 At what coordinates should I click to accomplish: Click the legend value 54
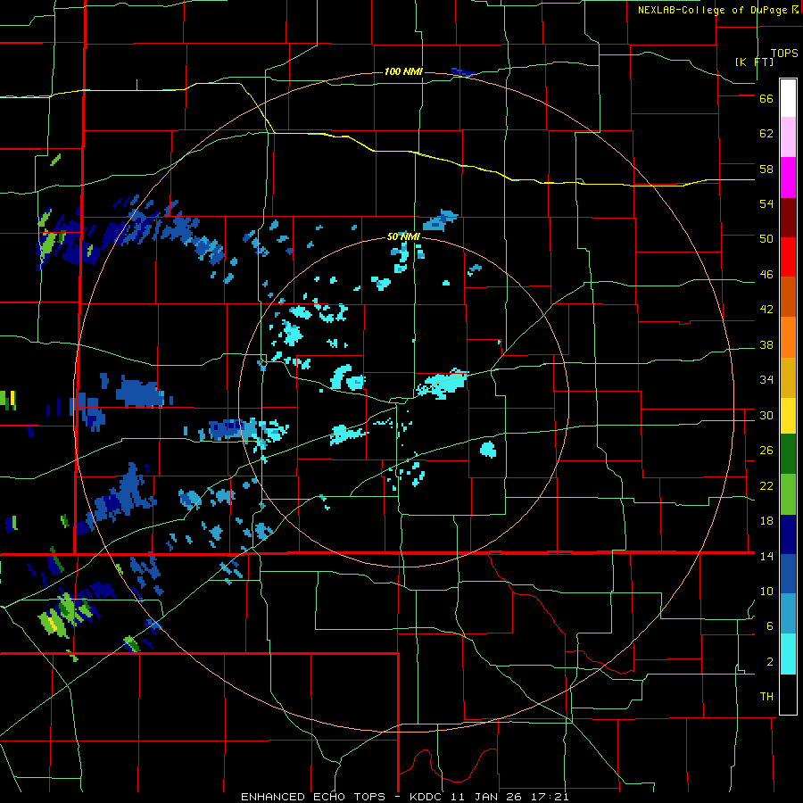click(766, 203)
